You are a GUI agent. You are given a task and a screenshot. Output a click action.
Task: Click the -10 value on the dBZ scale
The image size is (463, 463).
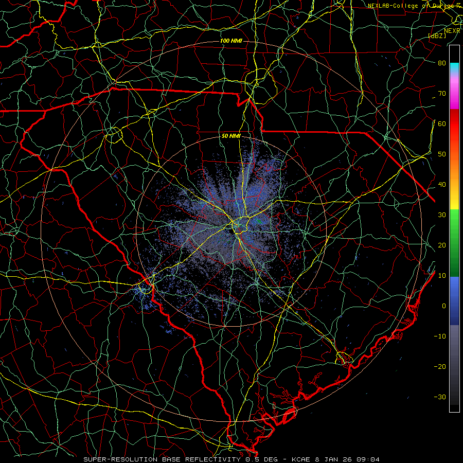(x=440, y=336)
